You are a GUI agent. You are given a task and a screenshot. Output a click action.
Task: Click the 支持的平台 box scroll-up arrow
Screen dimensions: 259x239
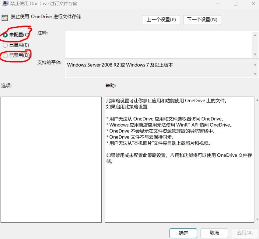coord(255,65)
